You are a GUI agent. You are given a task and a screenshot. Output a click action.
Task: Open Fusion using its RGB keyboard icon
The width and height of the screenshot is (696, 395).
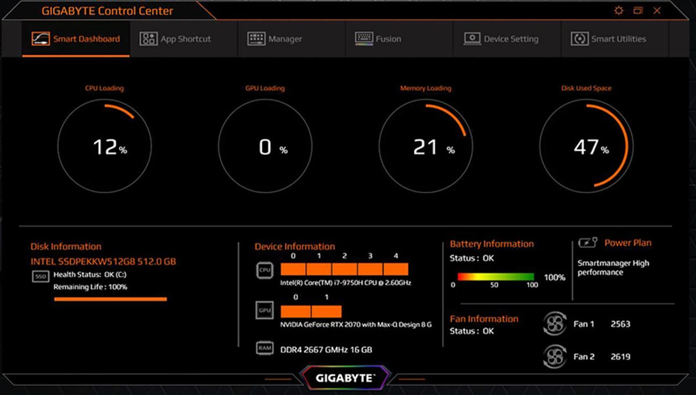(364, 38)
